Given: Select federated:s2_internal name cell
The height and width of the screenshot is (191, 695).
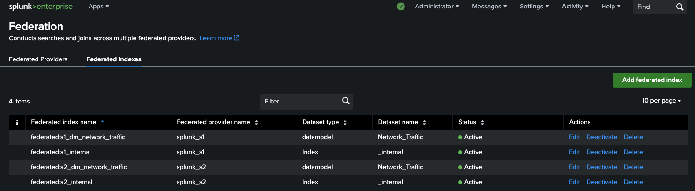Looking at the screenshot, I should tap(62, 182).
